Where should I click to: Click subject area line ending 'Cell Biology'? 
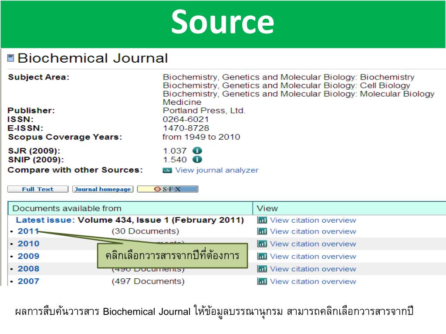tap(287, 86)
